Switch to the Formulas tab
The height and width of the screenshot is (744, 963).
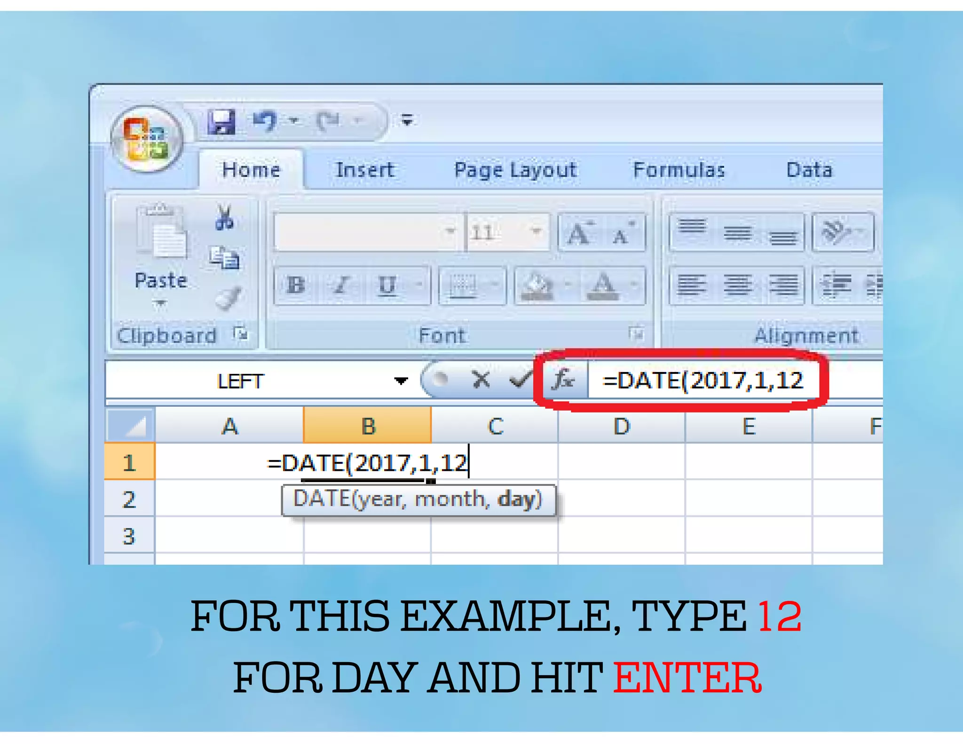click(679, 170)
